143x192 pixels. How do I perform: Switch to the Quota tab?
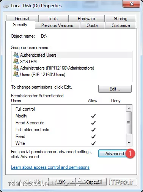pyautogui.click(x=92, y=25)
